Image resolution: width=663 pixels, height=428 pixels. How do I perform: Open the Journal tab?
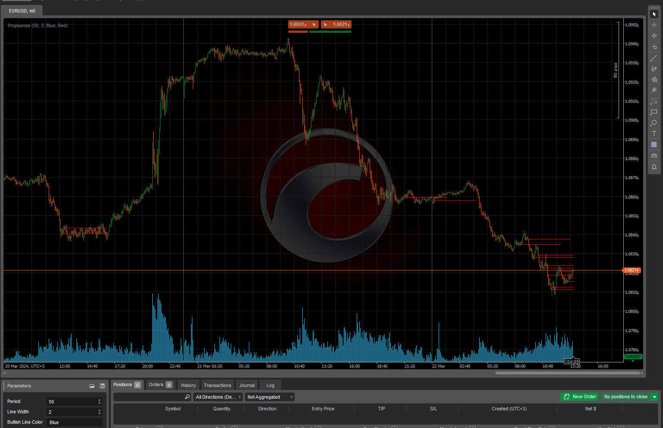pyautogui.click(x=247, y=385)
